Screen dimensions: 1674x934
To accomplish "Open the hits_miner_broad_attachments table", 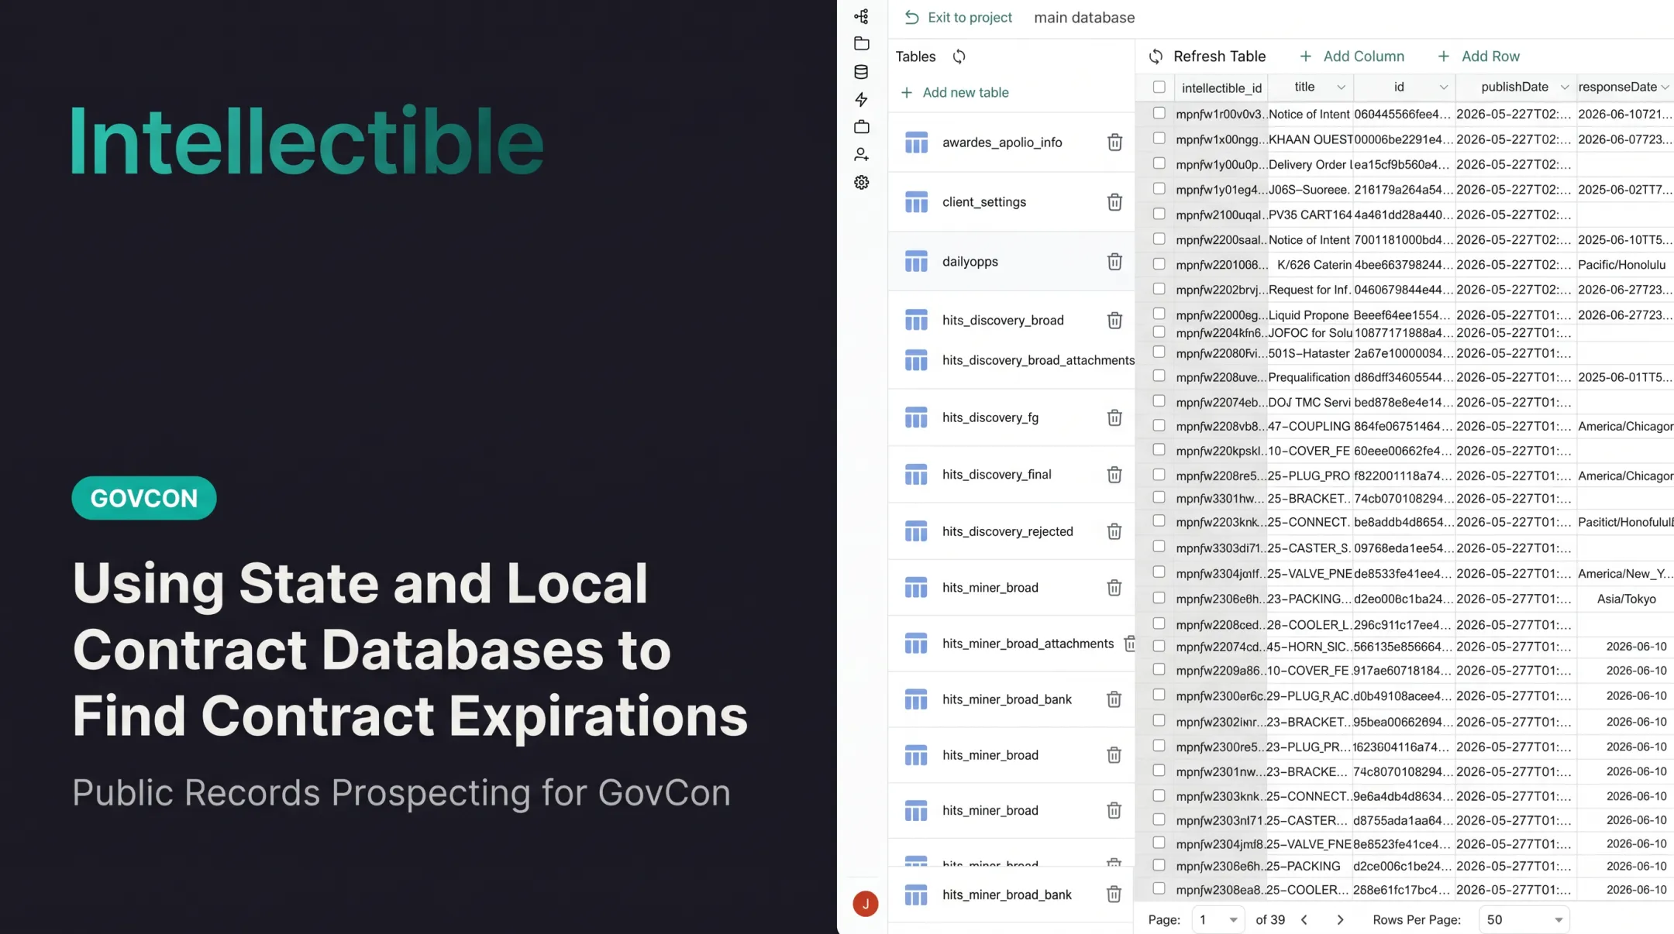I will coord(1028,644).
